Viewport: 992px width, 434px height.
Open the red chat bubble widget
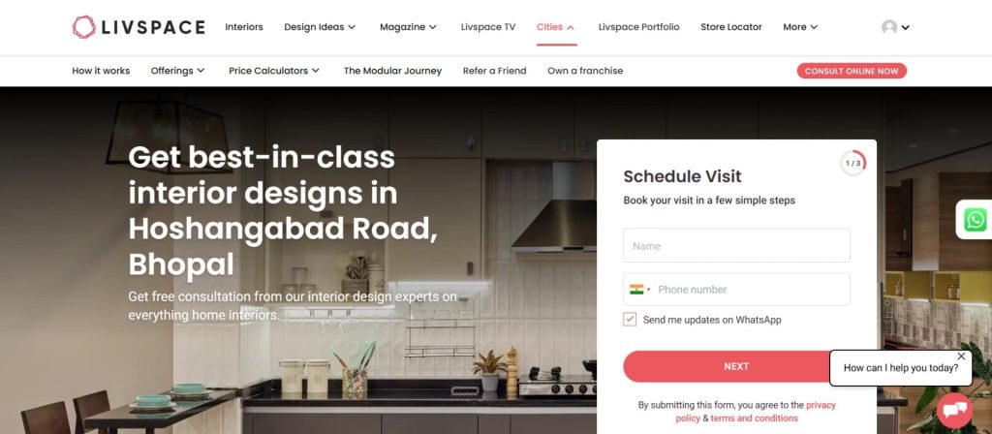[x=954, y=411]
